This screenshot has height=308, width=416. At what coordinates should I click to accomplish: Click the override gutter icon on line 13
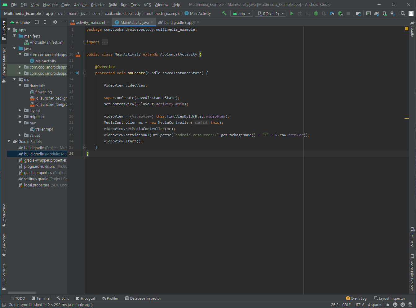[77, 73]
